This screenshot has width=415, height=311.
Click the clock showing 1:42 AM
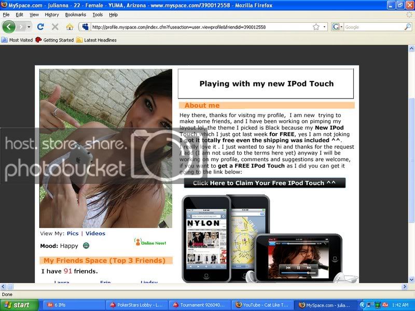(x=400, y=305)
